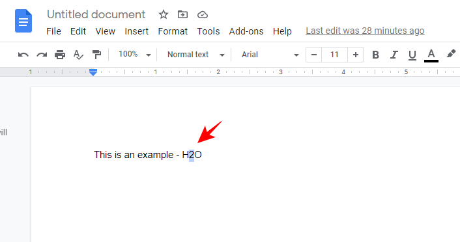Image resolution: width=460 pixels, height=242 pixels.
Task: Open the Normal text styles dropdown
Action: (196, 55)
